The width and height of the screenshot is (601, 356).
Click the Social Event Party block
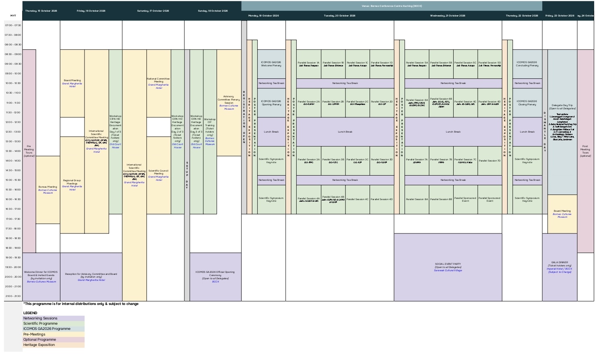[x=448, y=267]
